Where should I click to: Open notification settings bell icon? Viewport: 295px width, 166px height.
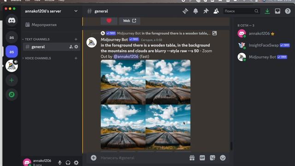(195, 11)
